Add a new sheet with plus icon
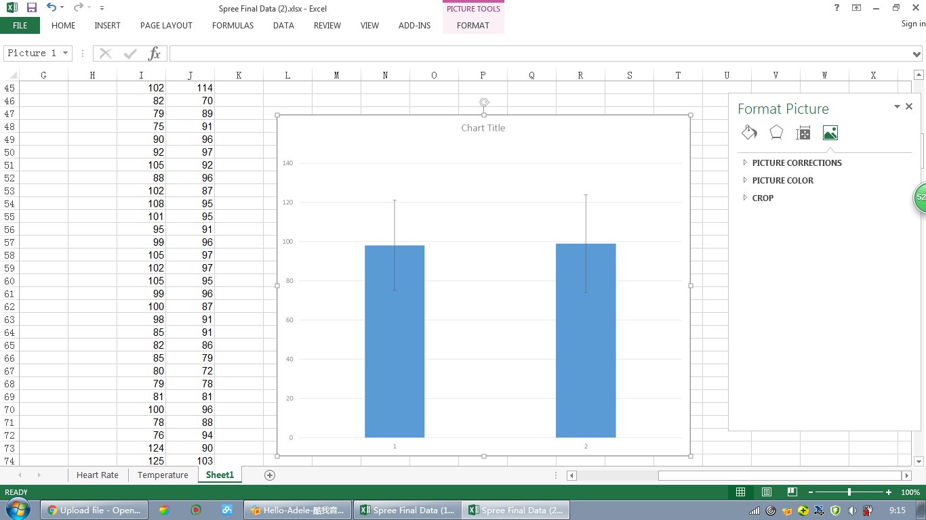 click(x=269, y=475)
